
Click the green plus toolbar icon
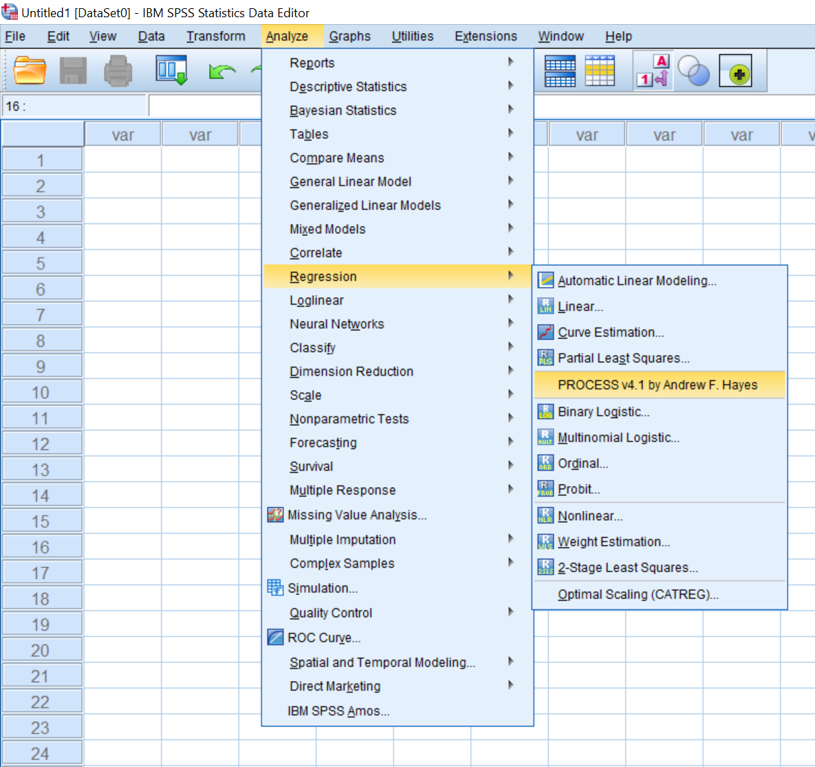click(735, 71)
